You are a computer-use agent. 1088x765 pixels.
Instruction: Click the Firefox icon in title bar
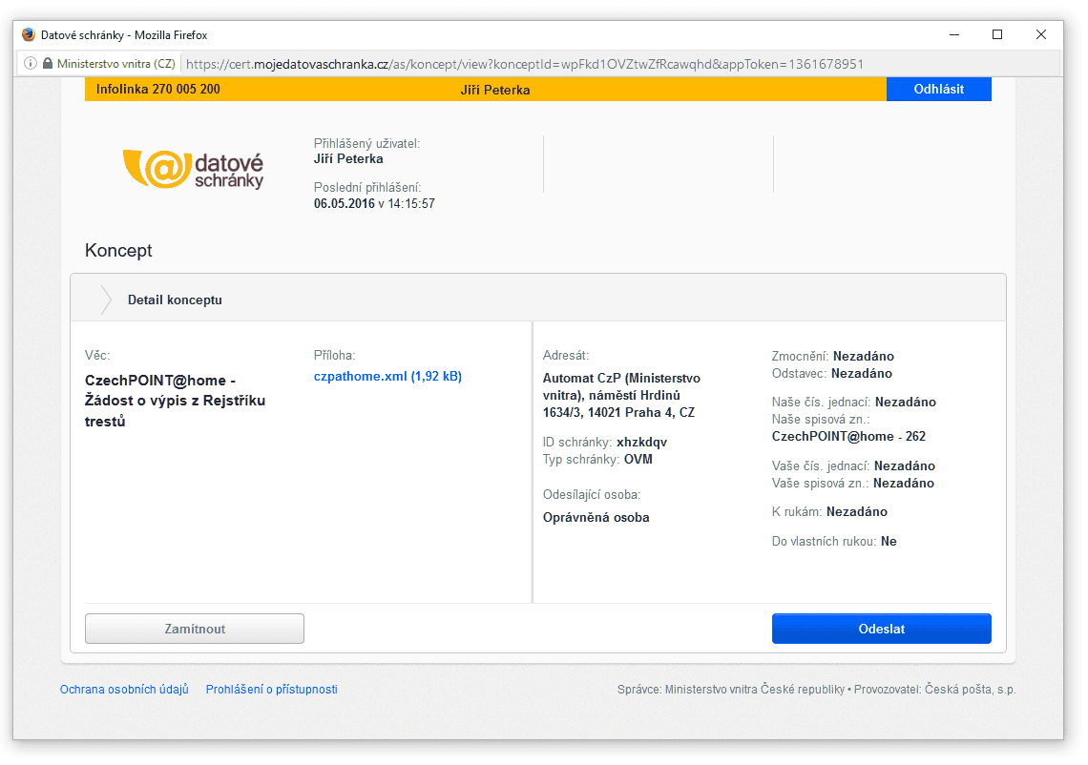[29, 34]
